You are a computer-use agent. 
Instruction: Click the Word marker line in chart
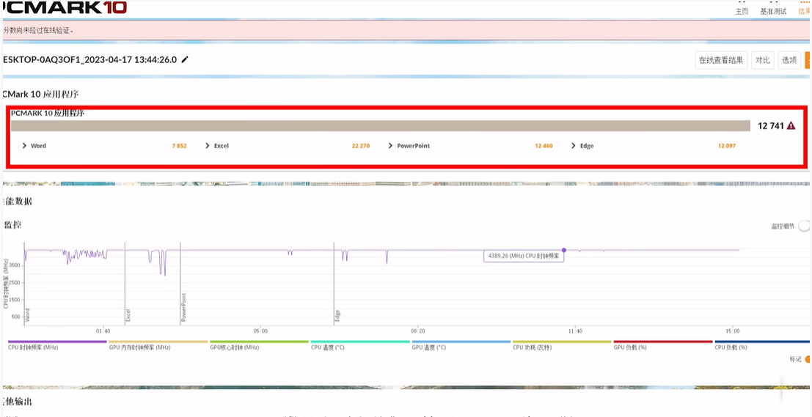pyautogui.click(x=25, y=283)
